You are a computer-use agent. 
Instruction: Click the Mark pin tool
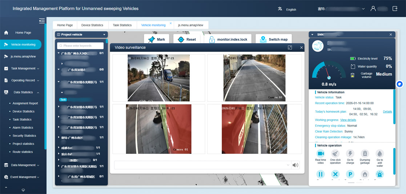(x=157, y=39)
